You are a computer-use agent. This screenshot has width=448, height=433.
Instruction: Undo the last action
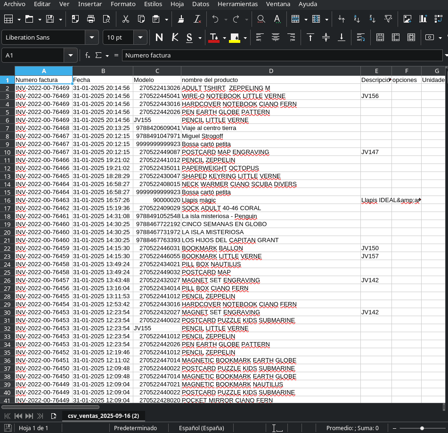pyautogui.click(x=216, y=19)
